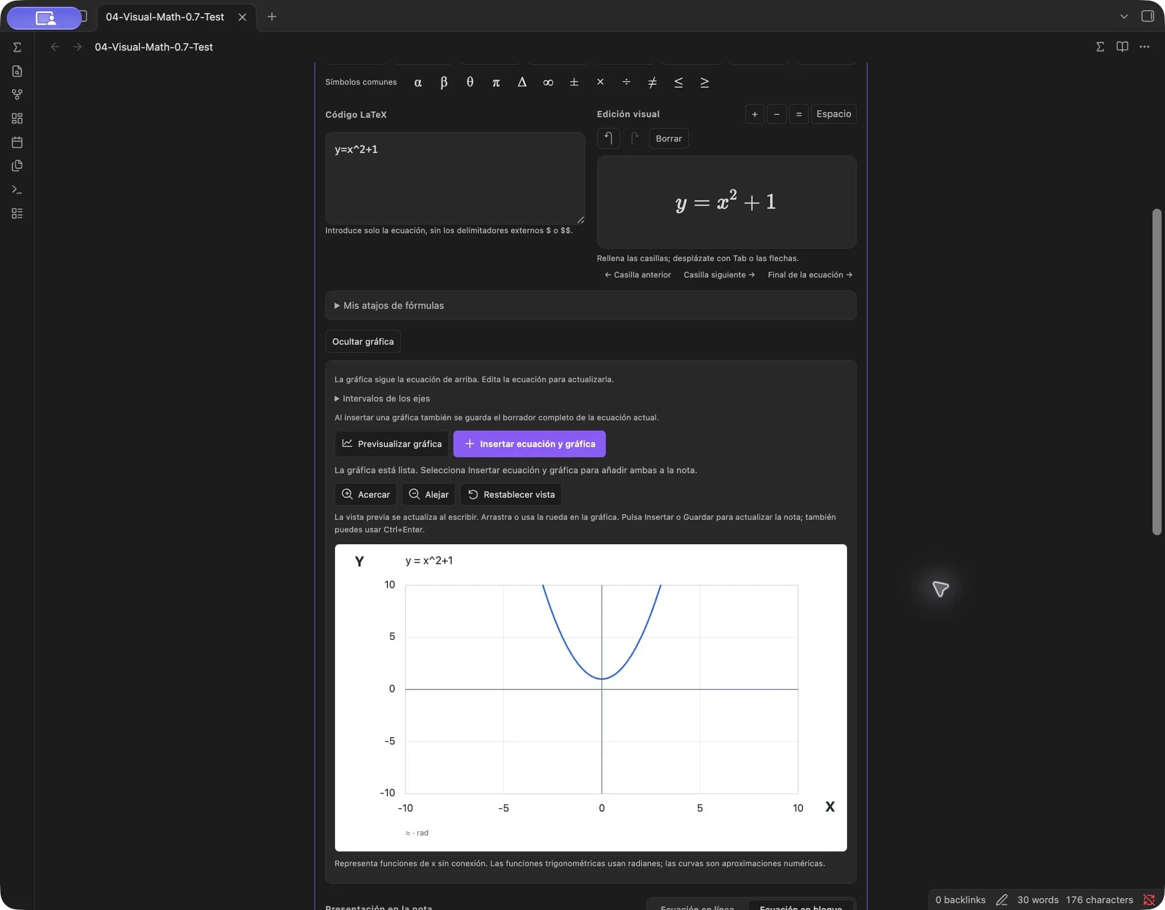Click the pencil edit-mode icon in status bar

1002,900
